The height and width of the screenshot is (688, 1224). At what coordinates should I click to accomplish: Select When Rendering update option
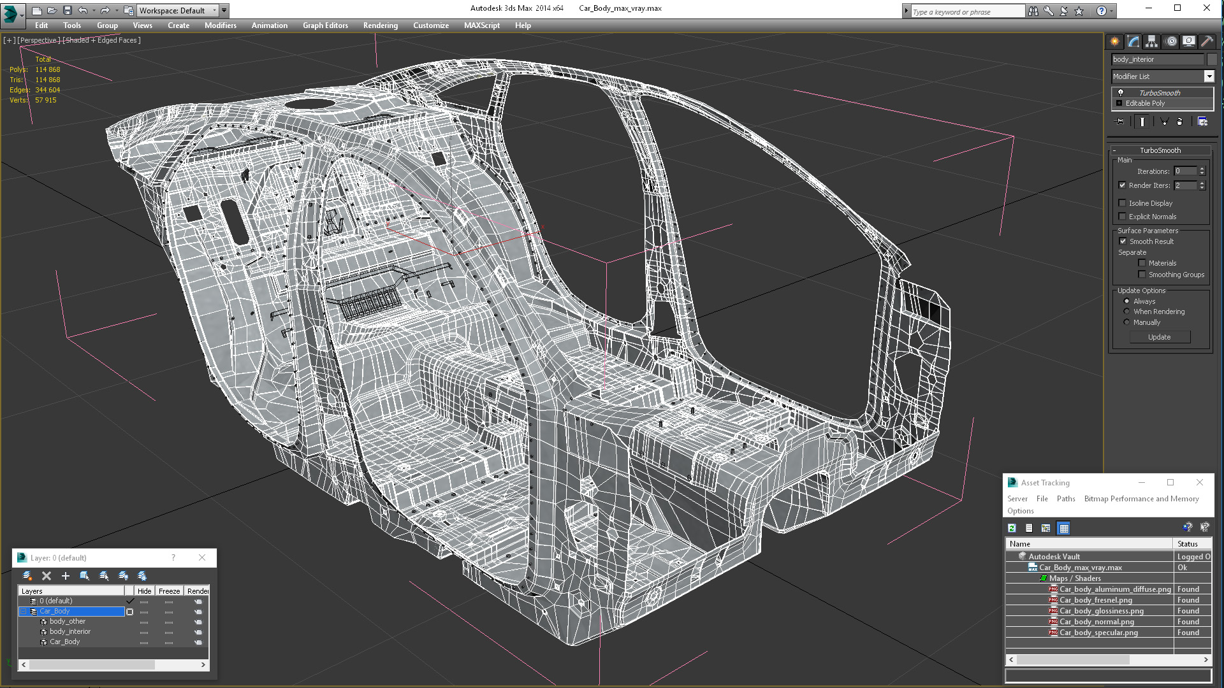click(1126, 312)
